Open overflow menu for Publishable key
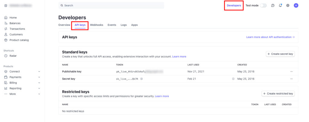 click(x=291, y=72)
